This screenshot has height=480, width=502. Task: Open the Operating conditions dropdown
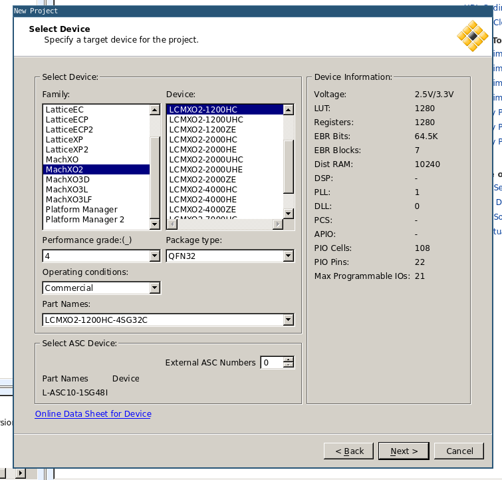155,288
